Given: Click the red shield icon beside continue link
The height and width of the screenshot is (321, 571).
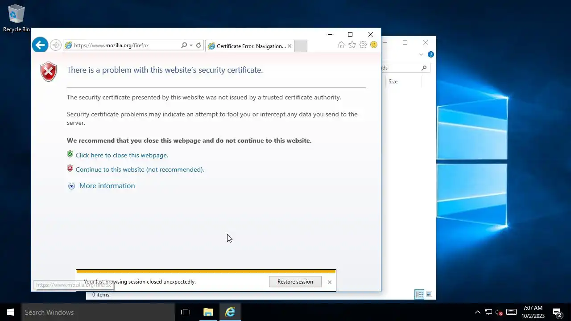Looking at the screenshot, I should (x=70, y=169).
